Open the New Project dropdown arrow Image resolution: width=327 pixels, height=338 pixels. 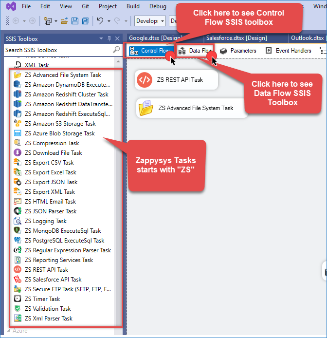56,21
